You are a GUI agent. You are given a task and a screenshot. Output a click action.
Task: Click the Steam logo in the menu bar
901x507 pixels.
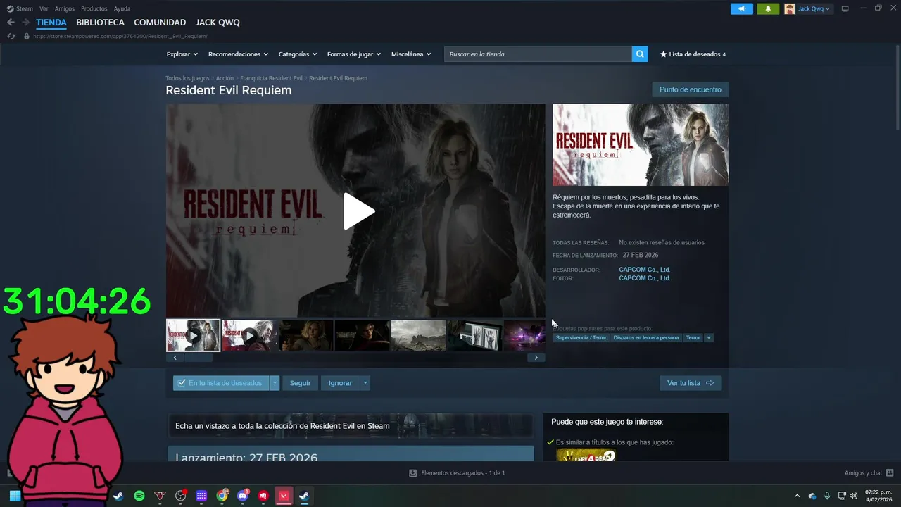[10, 8]
